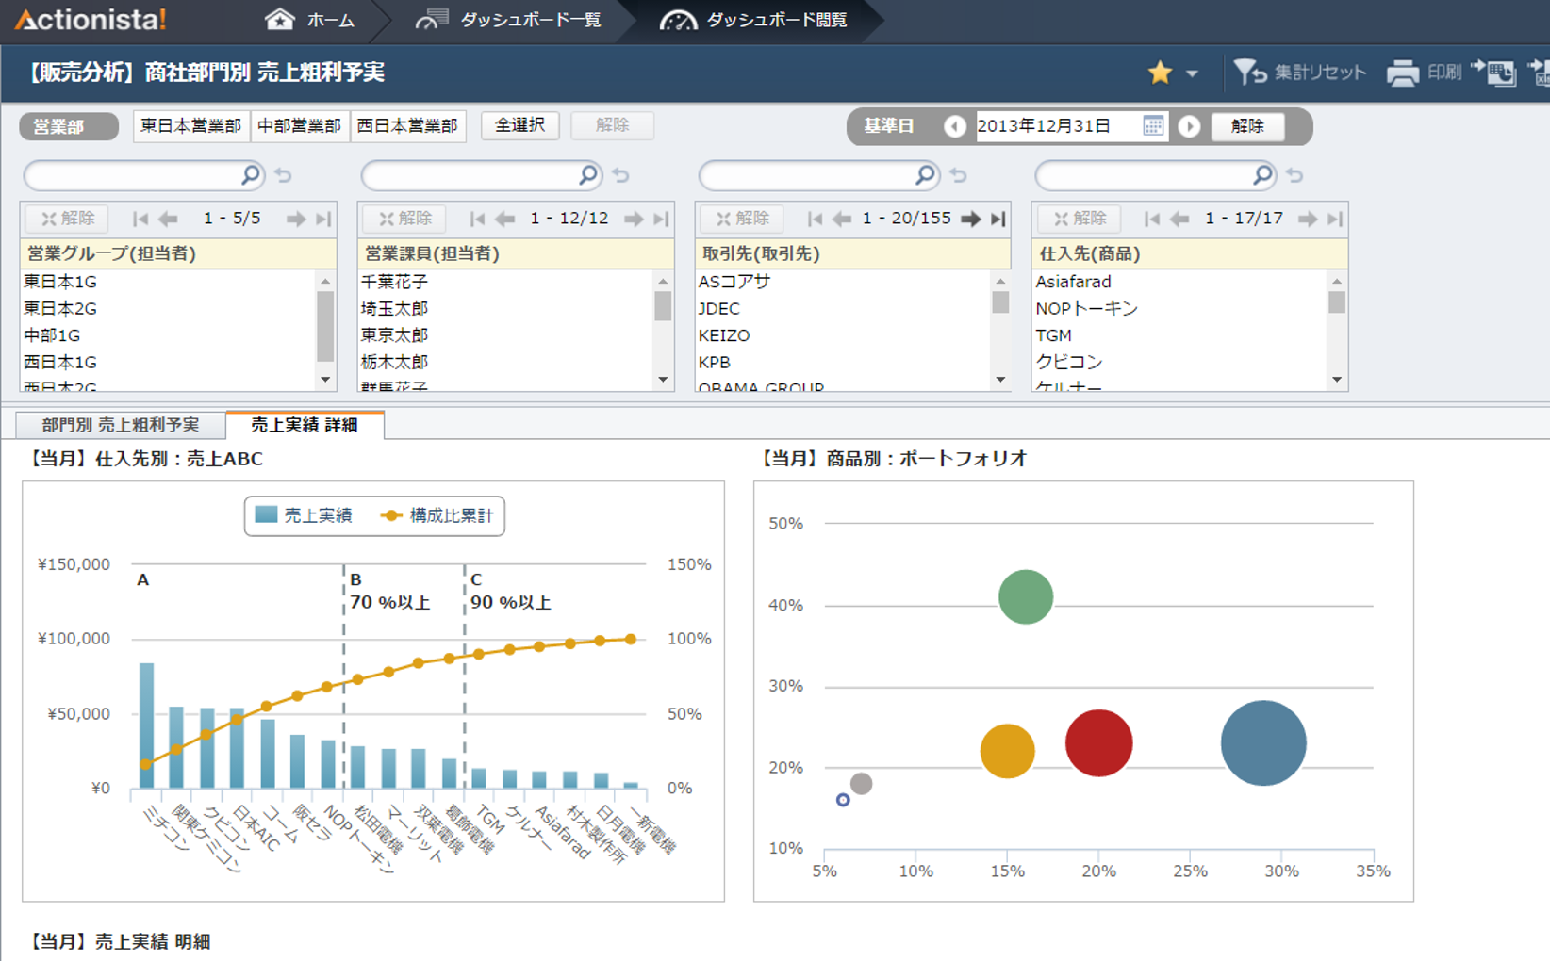
Task: Click 解除 in the 取引先 panel
Action: click(x=742, y=219)
